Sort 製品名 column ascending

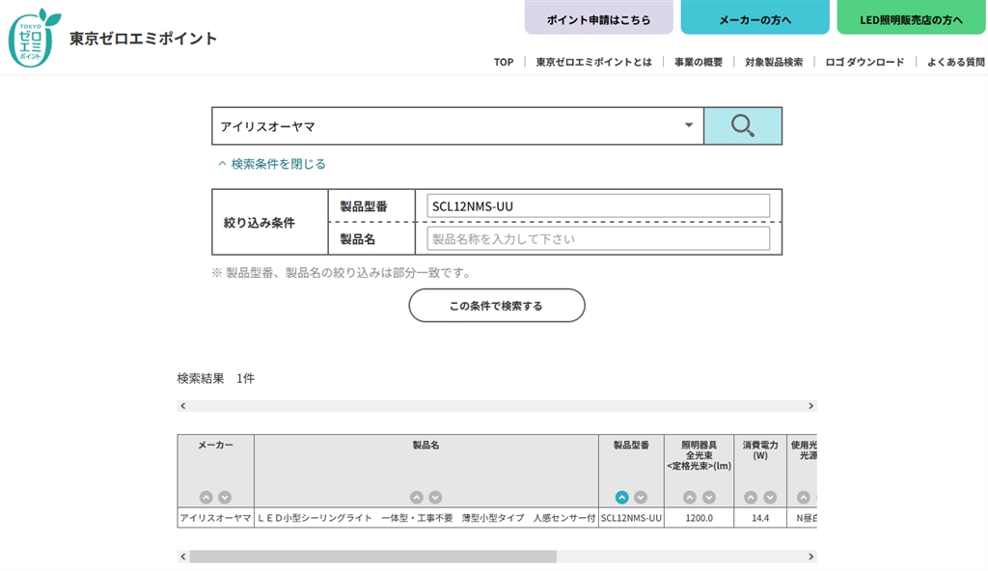[x=417, y=498]
